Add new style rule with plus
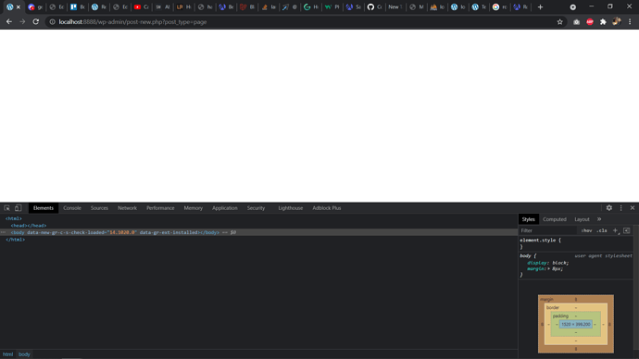The width and height of the screenshot is (639, 359). pos(615,230)
